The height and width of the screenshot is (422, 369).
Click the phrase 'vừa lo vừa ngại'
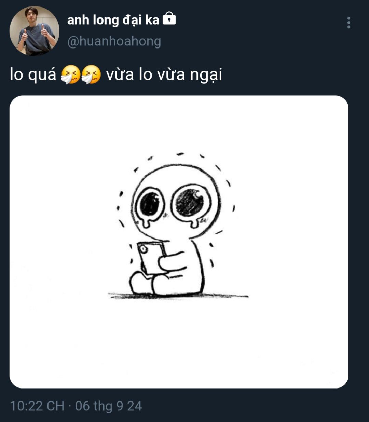pos(164,74)
